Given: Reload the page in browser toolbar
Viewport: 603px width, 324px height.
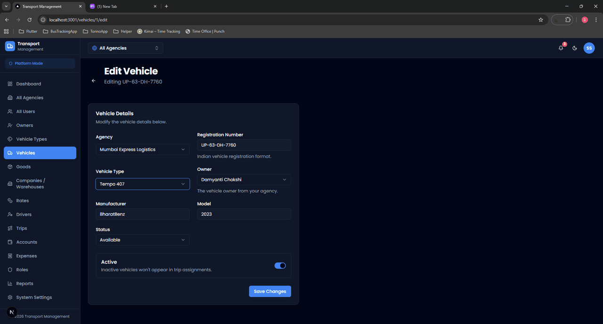Looking at the screenshot, I should [x=29, y=20].
